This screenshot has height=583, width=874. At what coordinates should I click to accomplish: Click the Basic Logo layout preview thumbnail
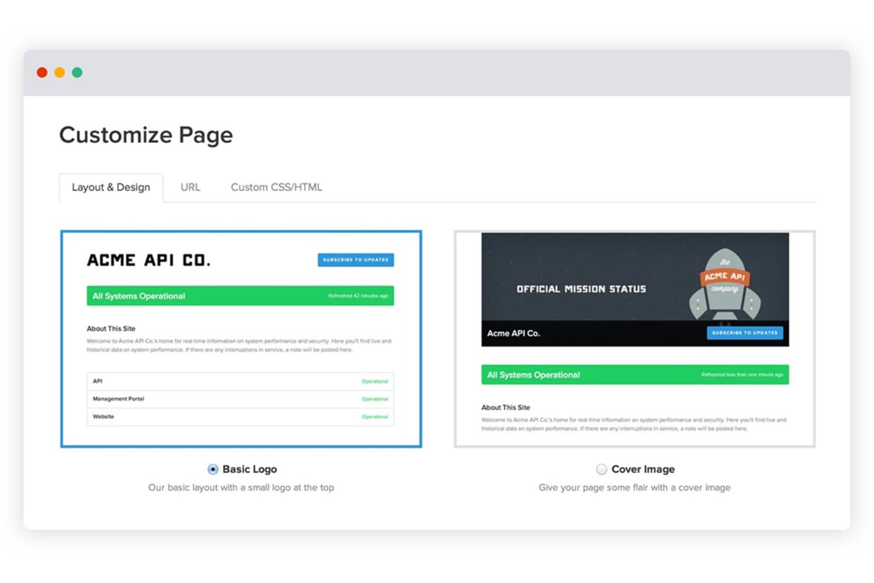(x=241, y=339)
